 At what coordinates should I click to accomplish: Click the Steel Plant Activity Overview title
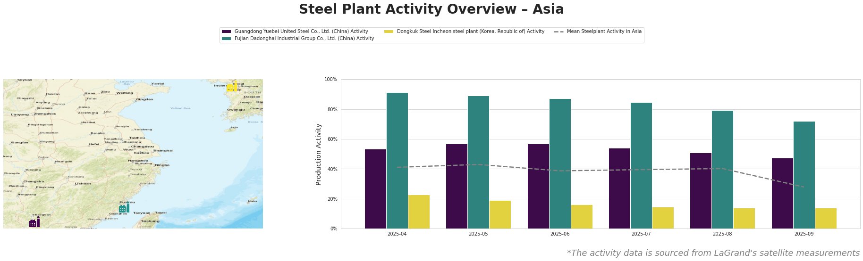point(431,9)
